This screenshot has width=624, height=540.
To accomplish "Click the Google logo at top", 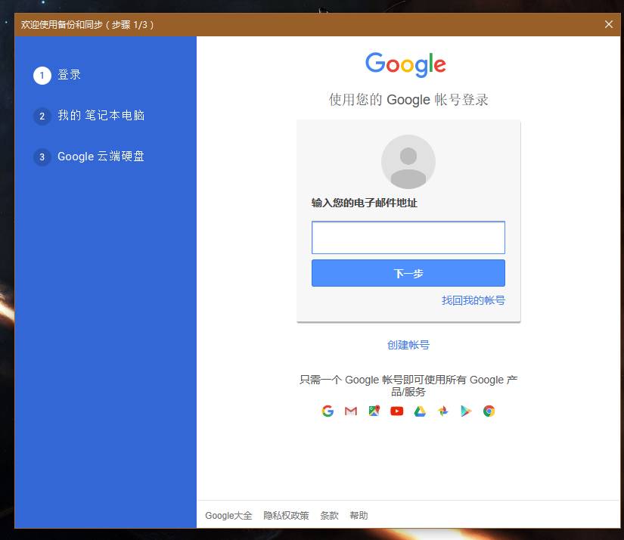I will point(405,64).
